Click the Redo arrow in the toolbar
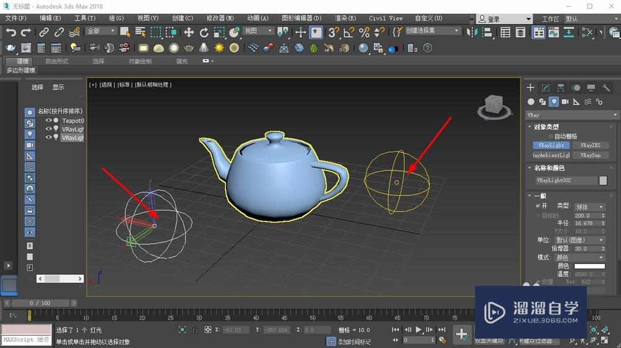 (x=25, y=32)
